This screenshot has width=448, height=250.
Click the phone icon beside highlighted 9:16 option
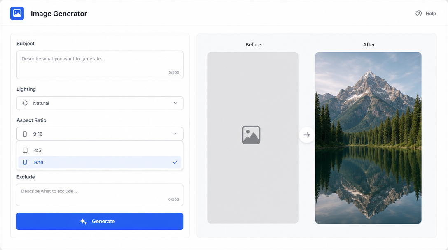coord(25,162)
